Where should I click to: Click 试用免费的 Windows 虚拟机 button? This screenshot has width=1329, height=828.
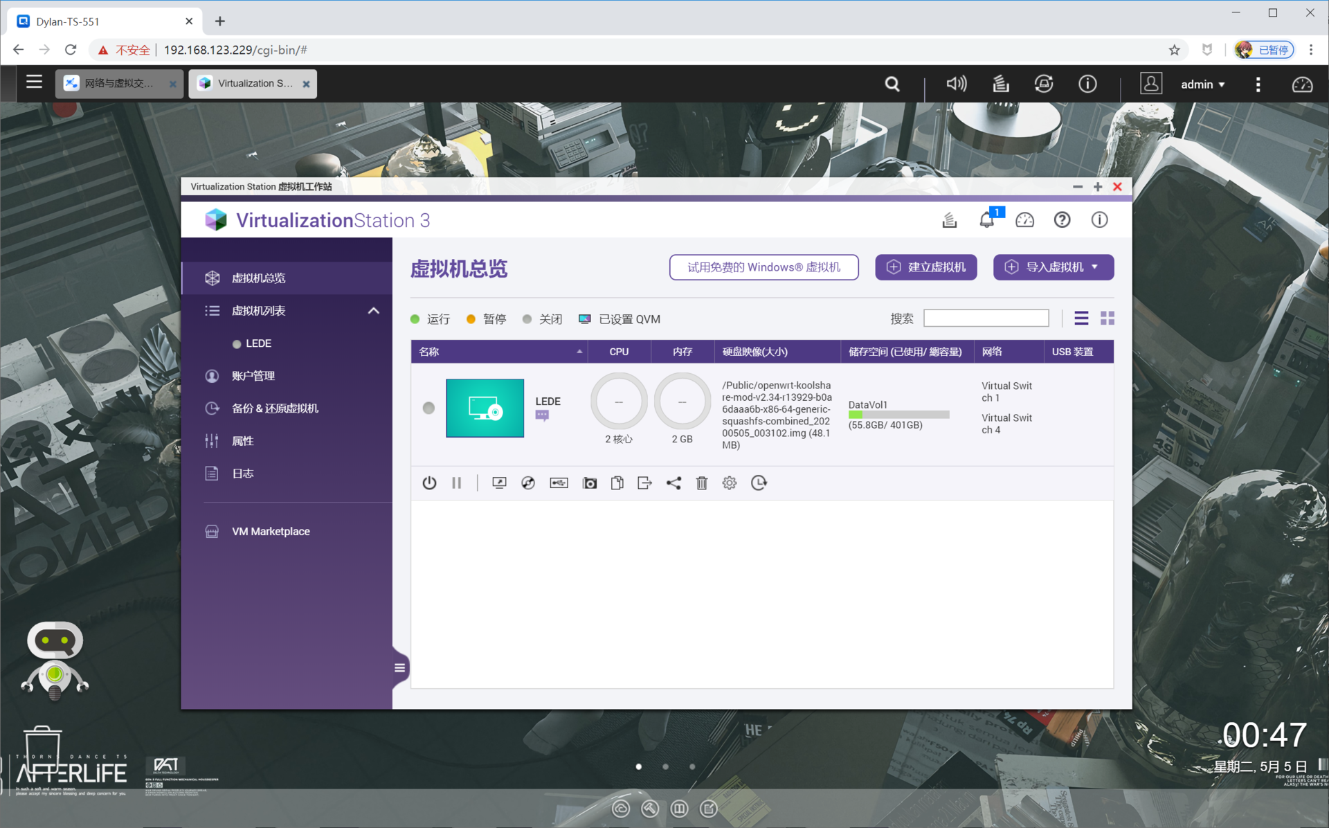coord(763,267)
